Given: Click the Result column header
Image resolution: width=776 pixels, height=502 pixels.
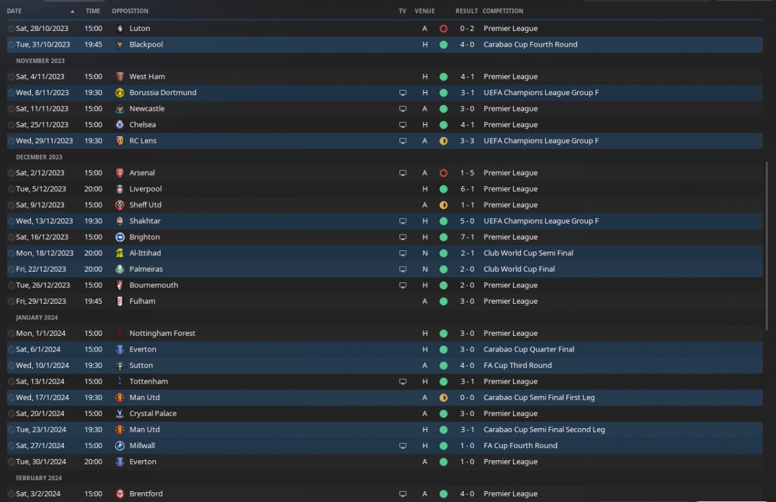Looking at the screenshot, I should point(466,11).
